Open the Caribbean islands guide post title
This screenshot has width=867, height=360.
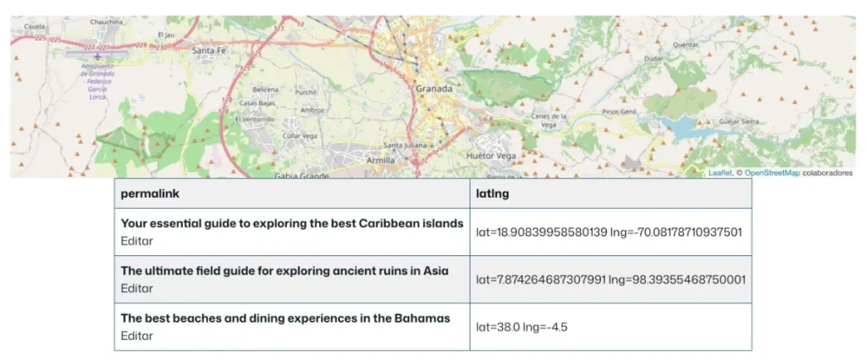click(x=292, y=224)
